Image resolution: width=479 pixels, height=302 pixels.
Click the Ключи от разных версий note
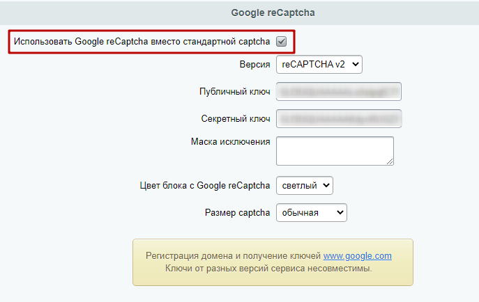click(268, 269)
